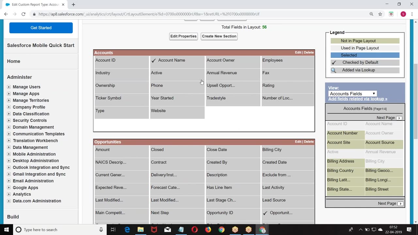The width and height of the screenshot is (418, 235).
Task: Select the Administer sidebar heading
Action: (x=20, y=77)
